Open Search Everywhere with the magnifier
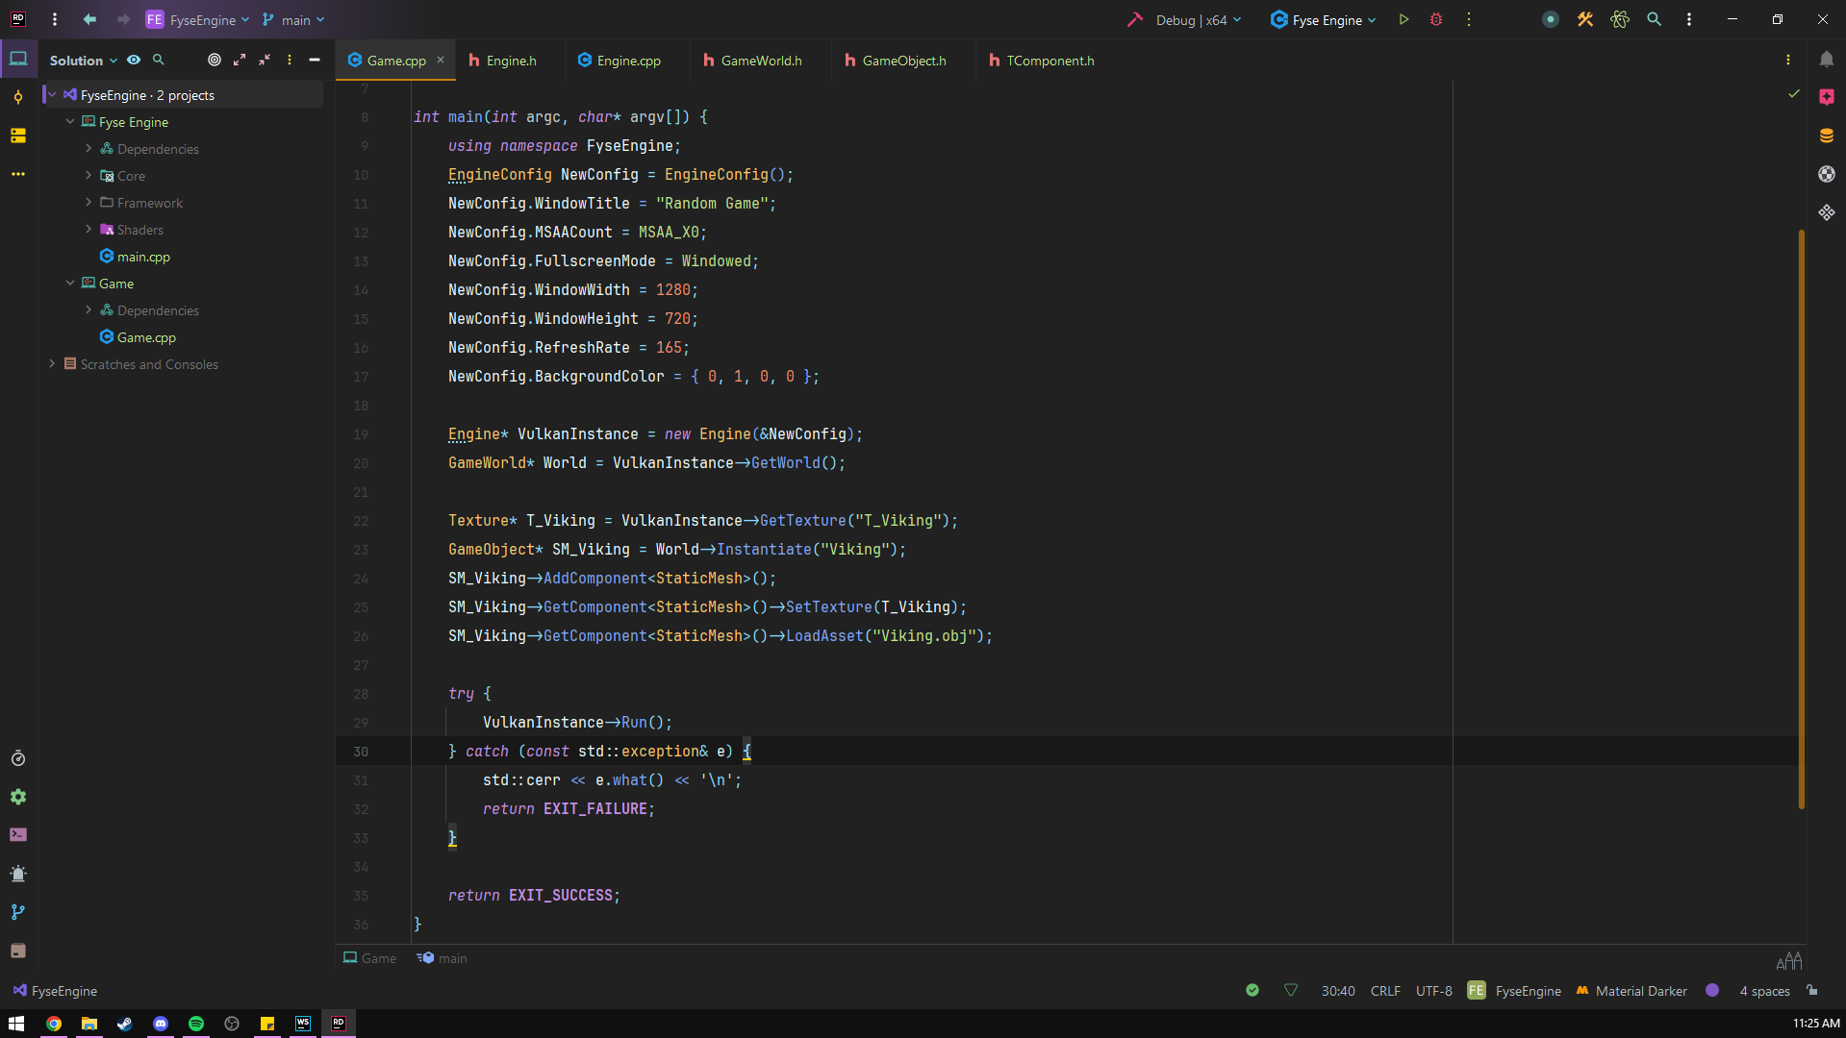Image resolution: width=1846 pixels, height=1038 pixels. [x=1654, y=19]
